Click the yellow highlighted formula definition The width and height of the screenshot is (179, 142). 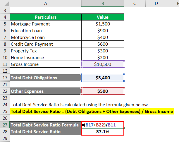click(x=92, y=111)
